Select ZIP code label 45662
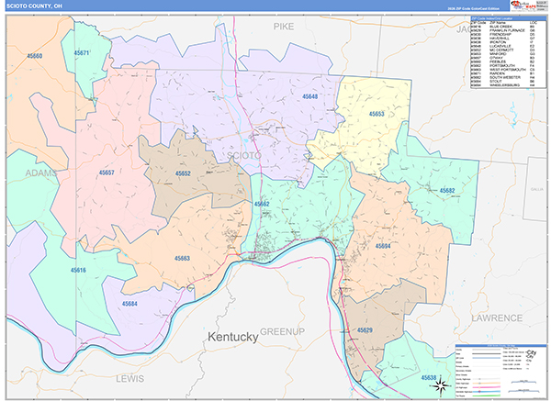Image resolution: width=551 pixels, height=401 pixels. point(262,204)
